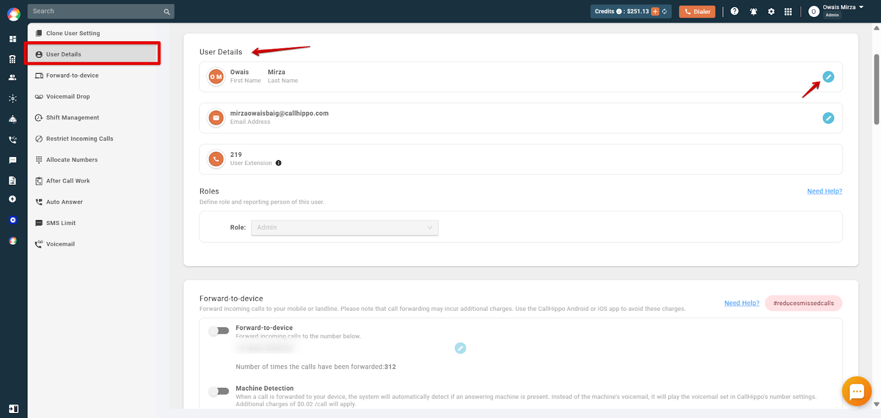Click Need Help? link in Roles section

coord(824,191)
